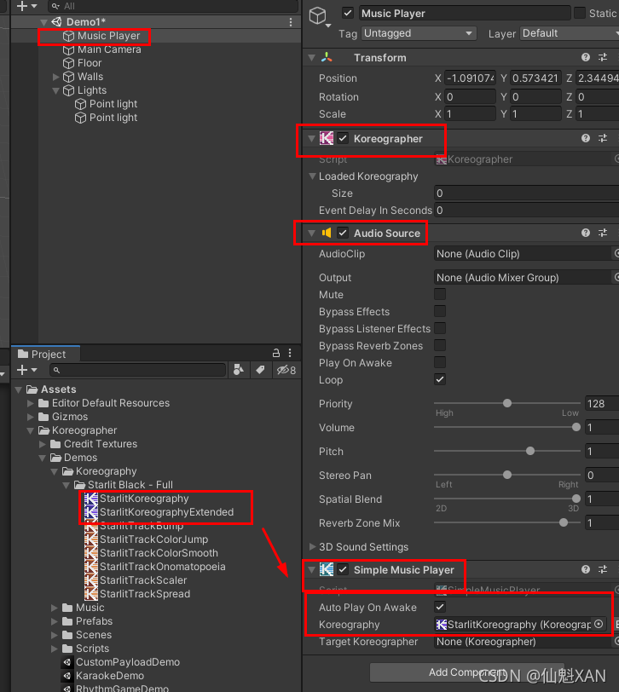Disable the Koreographer component checkbox
Viewport: 619px width, 692px height.
pos(343,139)
